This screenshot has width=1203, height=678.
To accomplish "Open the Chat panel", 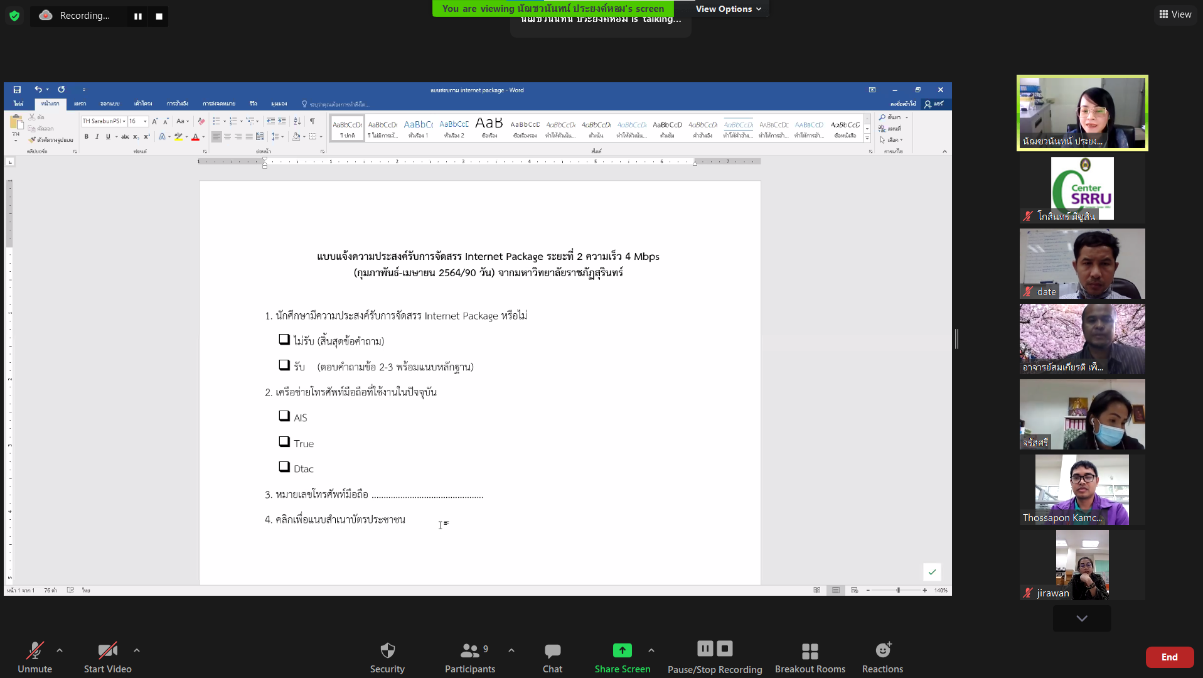I will 552,650.
